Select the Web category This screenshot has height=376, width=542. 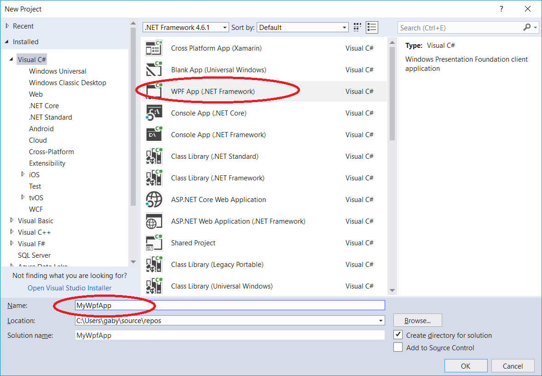tap(35, 94)
